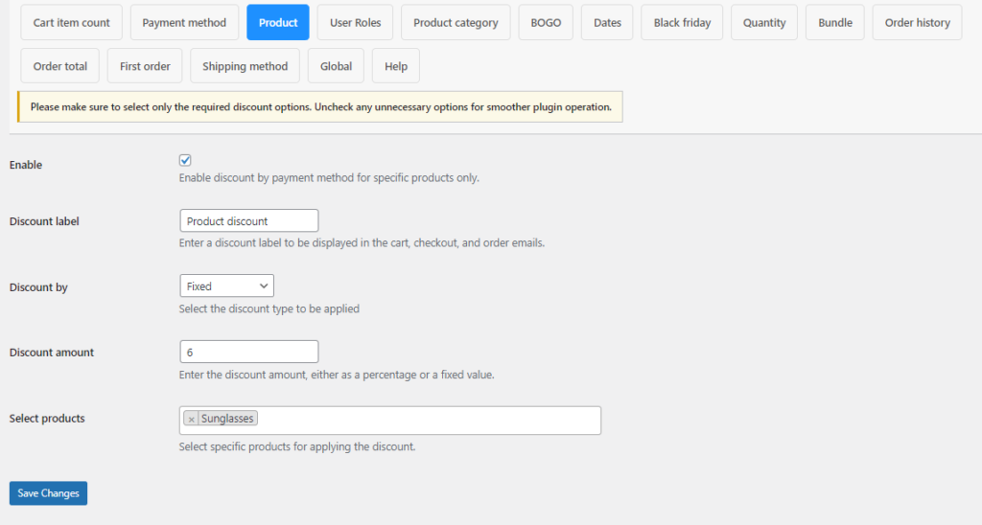Focus the Discount label text field

[249, 221]
